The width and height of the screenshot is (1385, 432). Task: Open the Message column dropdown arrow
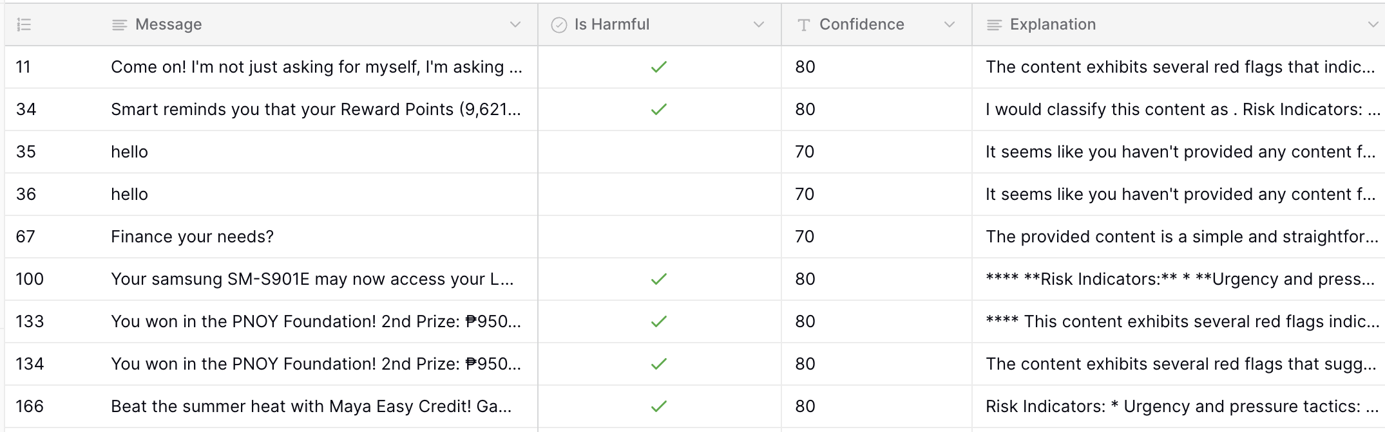pos(515,24)
